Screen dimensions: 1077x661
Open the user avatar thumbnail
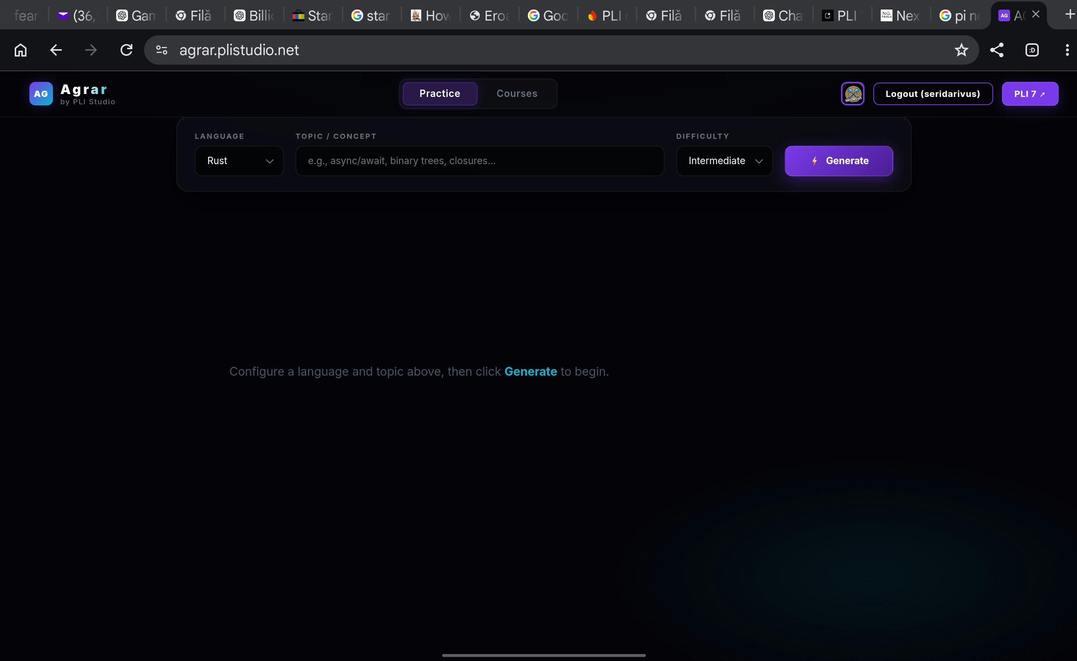click(852, 94)
